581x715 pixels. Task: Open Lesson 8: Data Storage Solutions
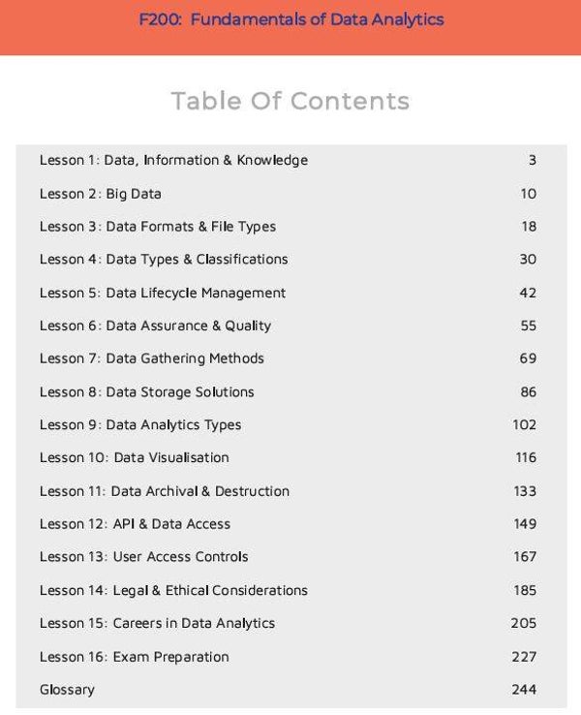pyautogui.click(x=146, y=392)
